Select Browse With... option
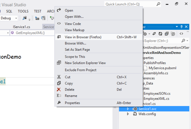 click(x=99, y=43)
